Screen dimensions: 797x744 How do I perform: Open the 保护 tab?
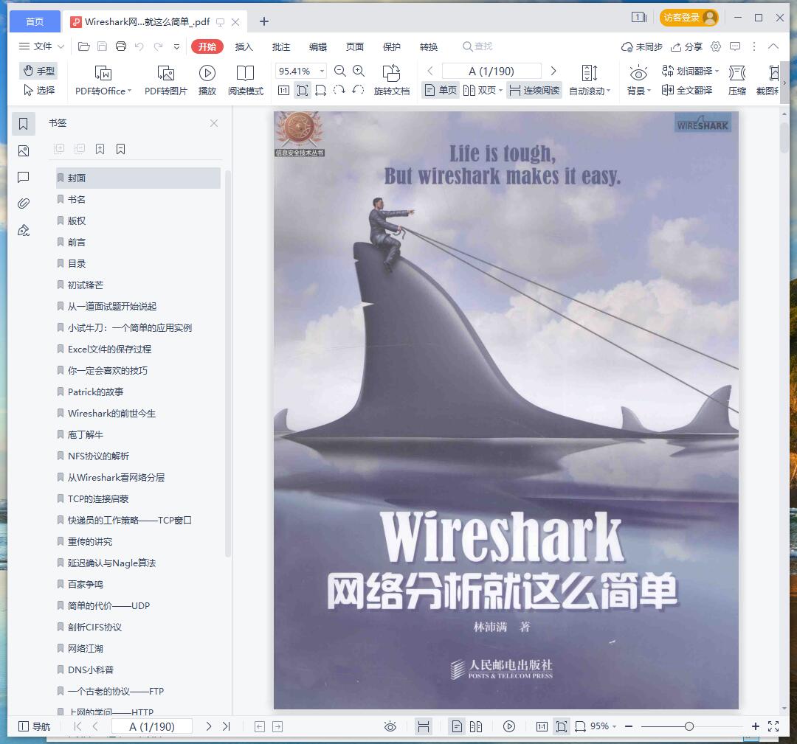coord(391,46)
